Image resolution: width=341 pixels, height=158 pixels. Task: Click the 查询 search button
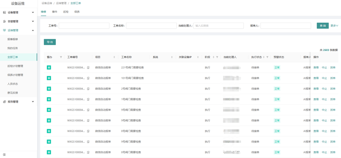[323, 26]
